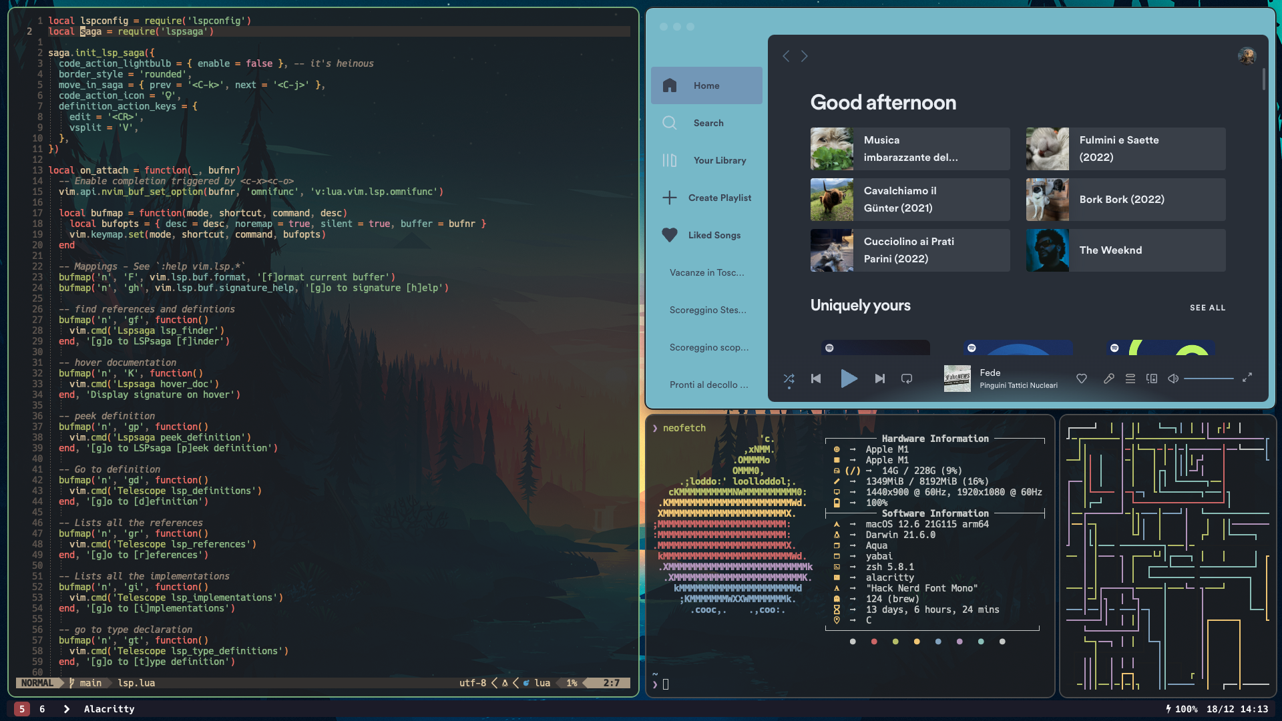Open the Scoreggino scop... playlist
Image resolution: width=1282 pixels, height=721 pixels.
[708, 347]
